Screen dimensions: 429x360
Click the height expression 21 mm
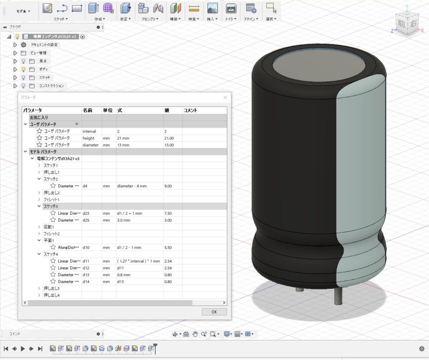tap(140, 138)
